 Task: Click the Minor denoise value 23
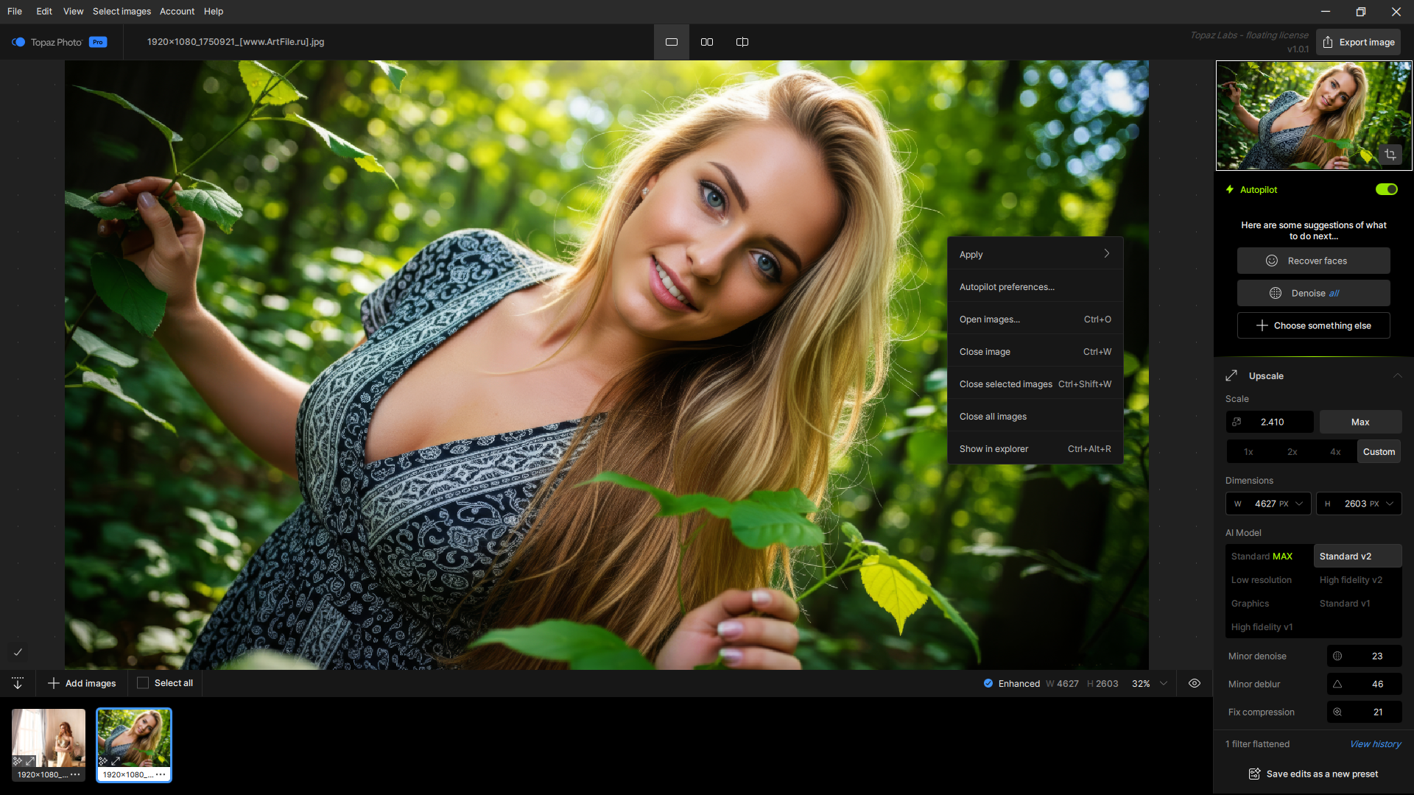tap(1376, 656)
